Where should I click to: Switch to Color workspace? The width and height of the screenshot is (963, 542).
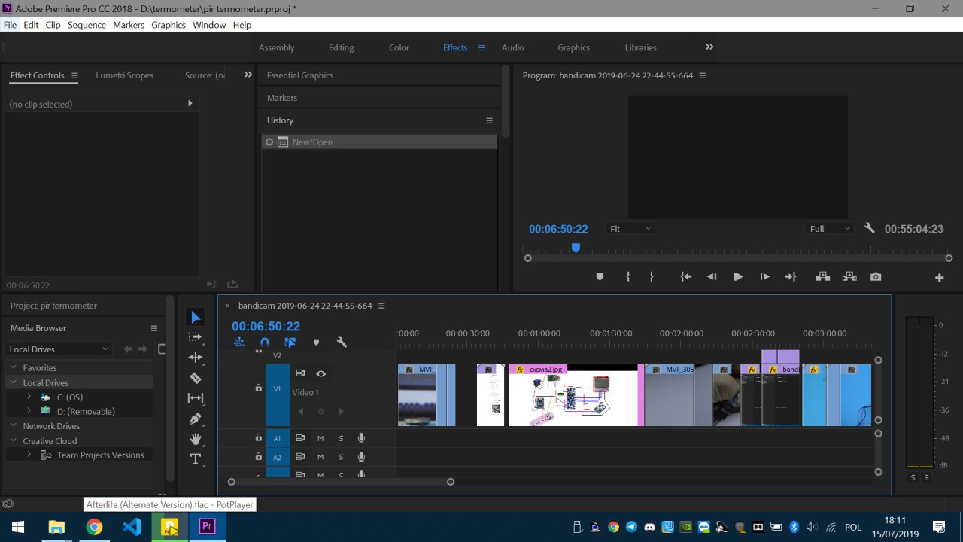[399, 47]
